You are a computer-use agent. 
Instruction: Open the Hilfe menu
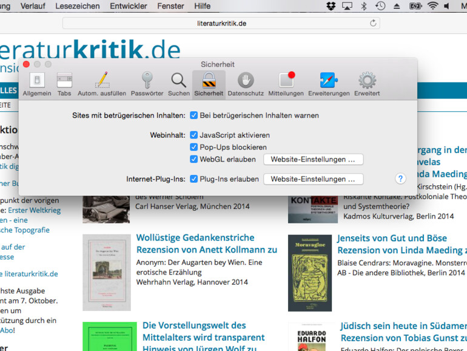(x=202, y=6)
